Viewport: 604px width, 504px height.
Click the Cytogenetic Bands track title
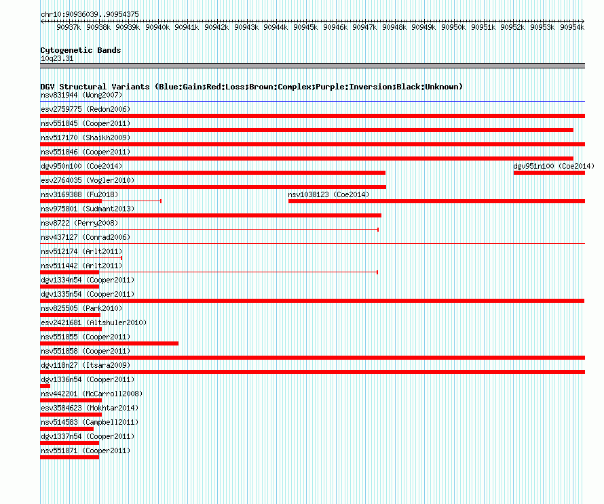pyautogui.click(x=81, y=50)
